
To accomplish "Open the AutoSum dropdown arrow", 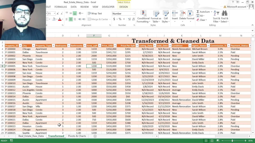I will click(x=212, y=12).
